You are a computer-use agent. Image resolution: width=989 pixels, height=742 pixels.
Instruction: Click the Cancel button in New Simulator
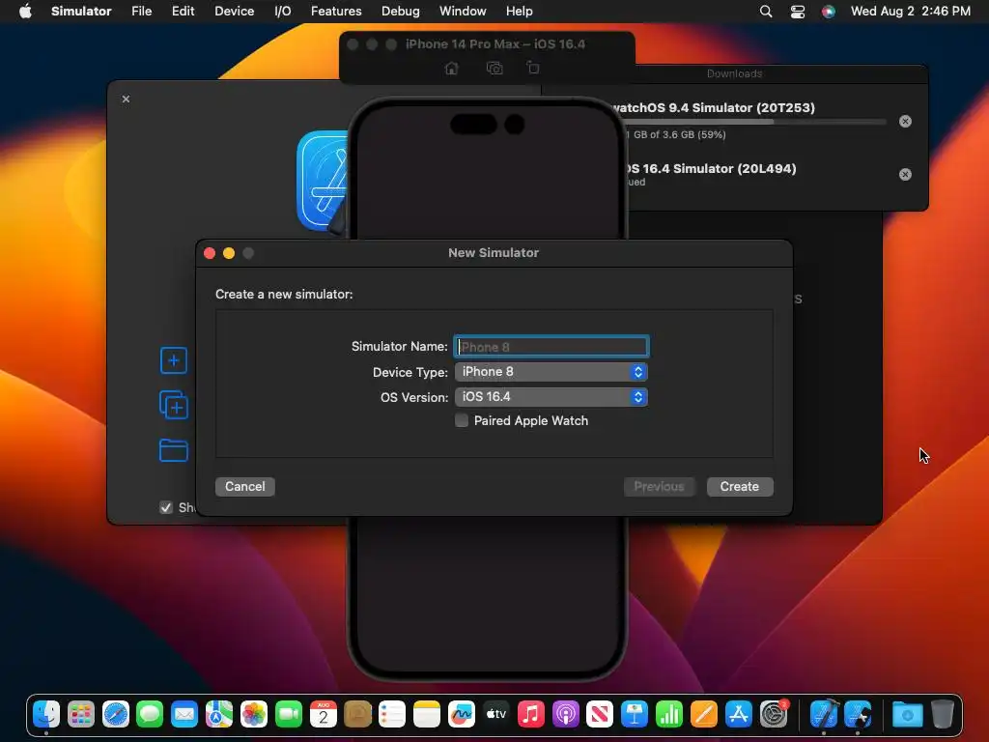[244, 487]
